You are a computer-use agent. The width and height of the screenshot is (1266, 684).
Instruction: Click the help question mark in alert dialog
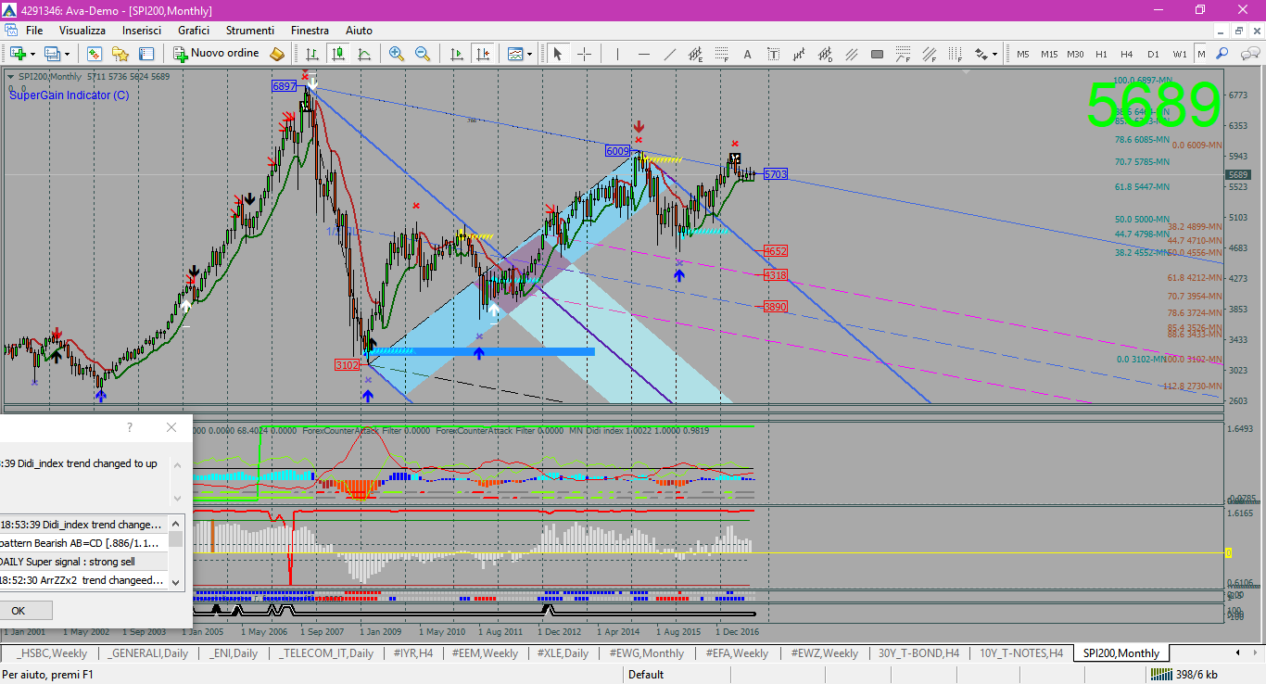[129, 427]
